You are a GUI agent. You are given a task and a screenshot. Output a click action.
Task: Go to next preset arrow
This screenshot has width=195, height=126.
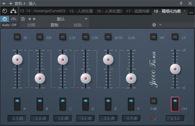pyautogui.click(x=34, y=19)
